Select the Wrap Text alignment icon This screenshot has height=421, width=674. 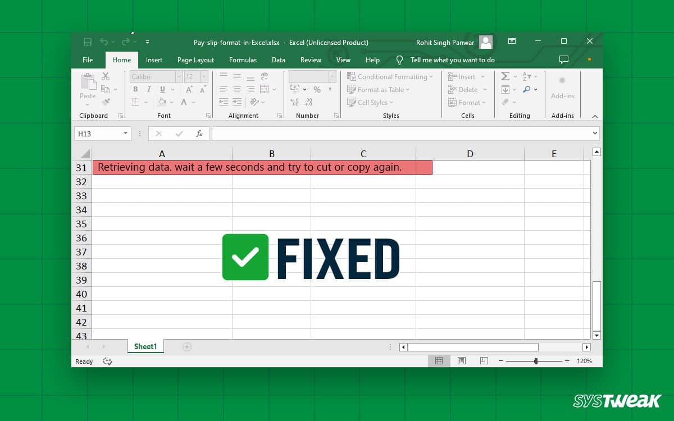coord(264,77)
